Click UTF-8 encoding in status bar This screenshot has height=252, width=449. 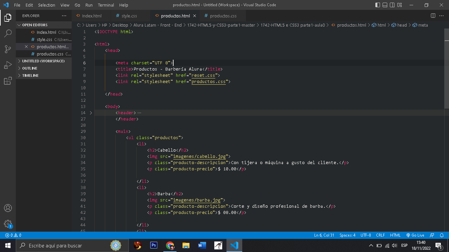tap(366, 235)
